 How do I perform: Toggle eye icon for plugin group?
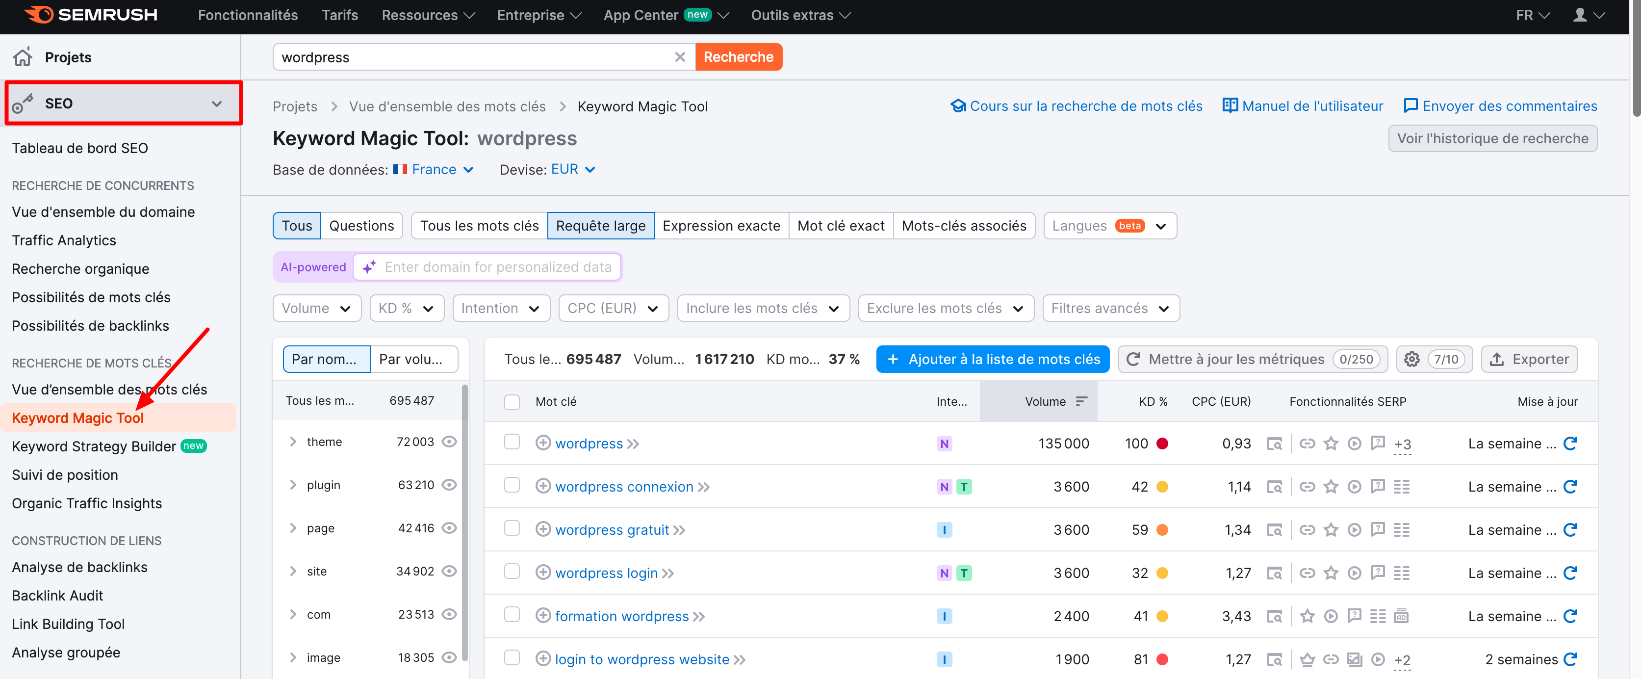pyautogui.click(x=449, y=485)
